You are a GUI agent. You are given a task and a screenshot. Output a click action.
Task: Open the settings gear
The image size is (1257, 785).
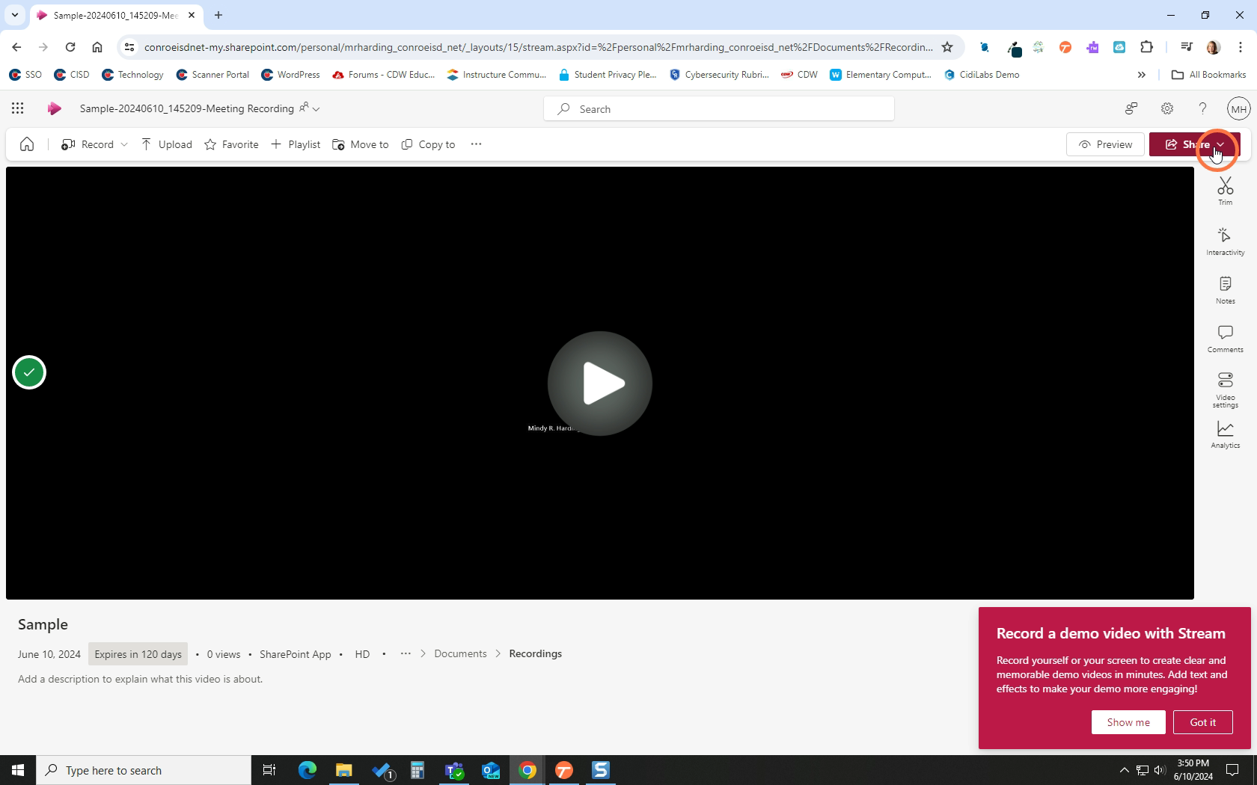click(1166, 108)
